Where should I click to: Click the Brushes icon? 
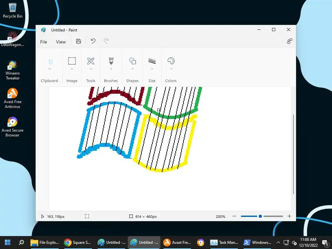tap(111, 61)
